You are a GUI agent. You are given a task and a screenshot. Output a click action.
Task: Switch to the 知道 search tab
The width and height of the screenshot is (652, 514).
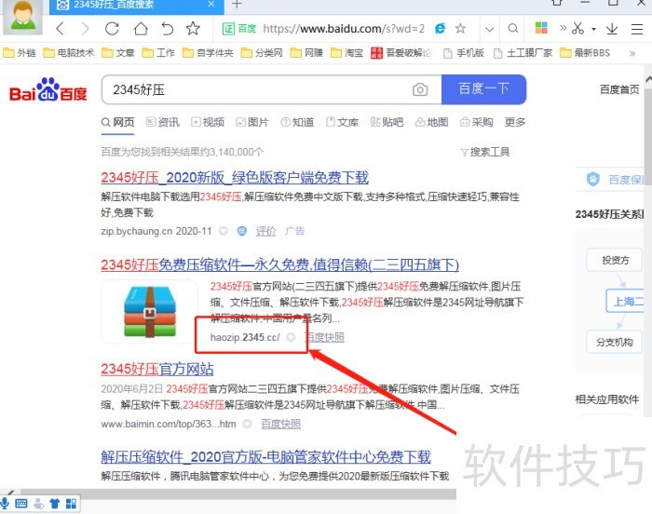point(297,122)
